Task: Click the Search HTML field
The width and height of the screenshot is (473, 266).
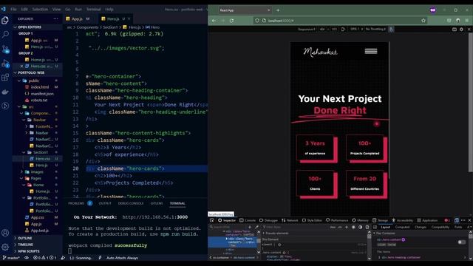Action: 228,227
